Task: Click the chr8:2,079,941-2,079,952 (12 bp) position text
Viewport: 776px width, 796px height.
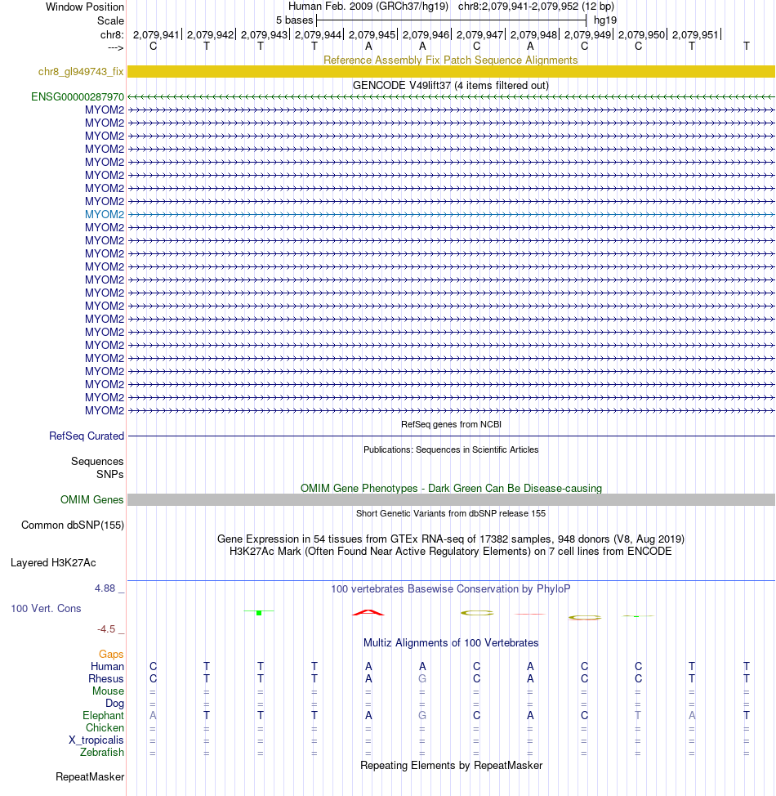Action: [x=536, y=7]
